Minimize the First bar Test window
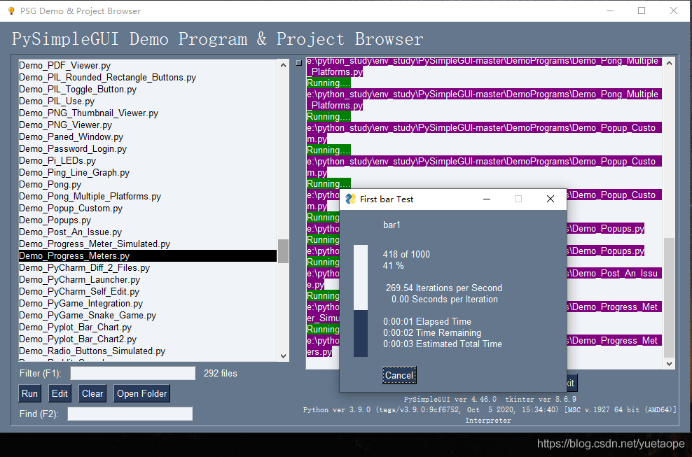The height and width of the screenshot is (457, 692). [x=487, y=199]
